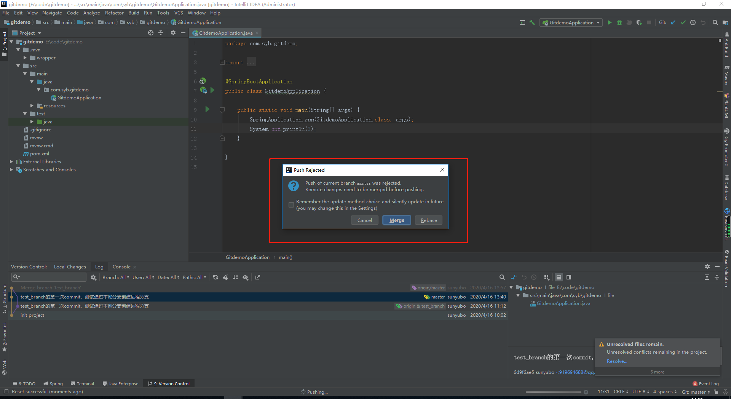
Task: Click the Pushing progress bar
Action: point(554,392)
